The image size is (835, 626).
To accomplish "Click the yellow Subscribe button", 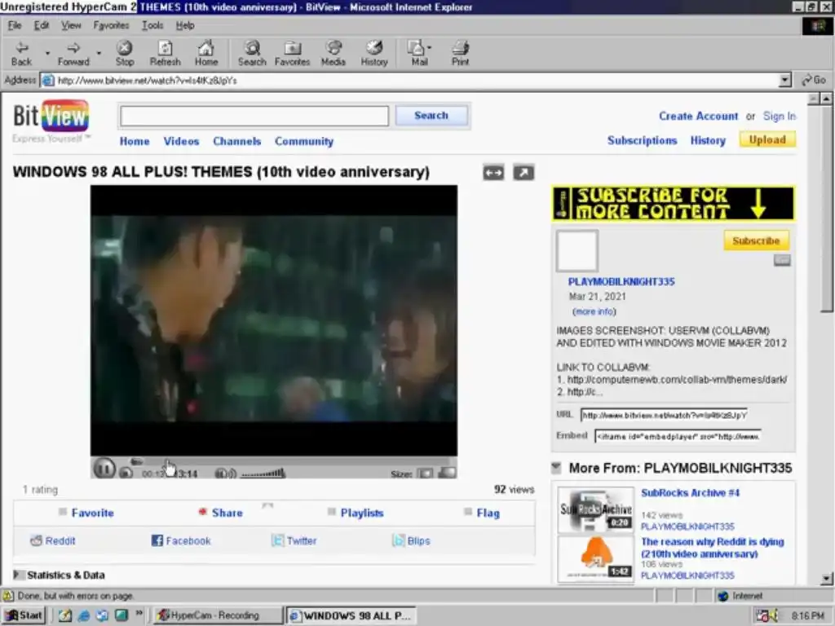I will pyautogui.click(x=756, y=240).
